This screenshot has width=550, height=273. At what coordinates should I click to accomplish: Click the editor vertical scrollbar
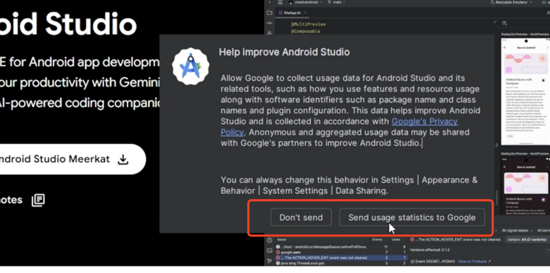click(496, 198)
